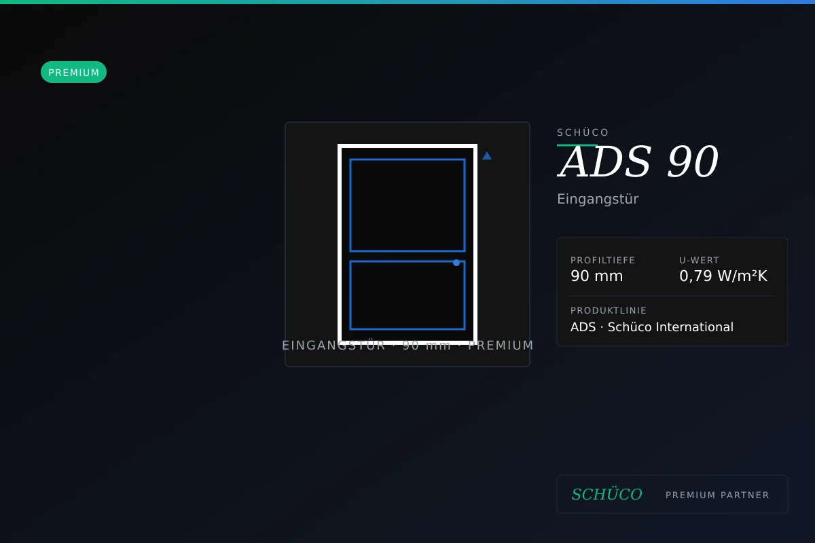The image size is (815, 543).
Task: Click upper glass panel of door drawing
Action: [x=407, y=205]
